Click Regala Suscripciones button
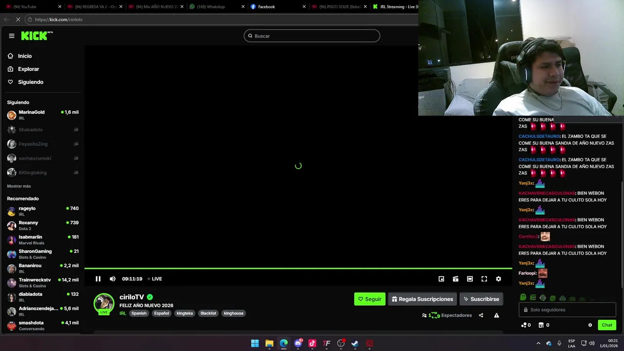This screenshot has height=351, width=624. pyautogui.click(x=423, y=299)
